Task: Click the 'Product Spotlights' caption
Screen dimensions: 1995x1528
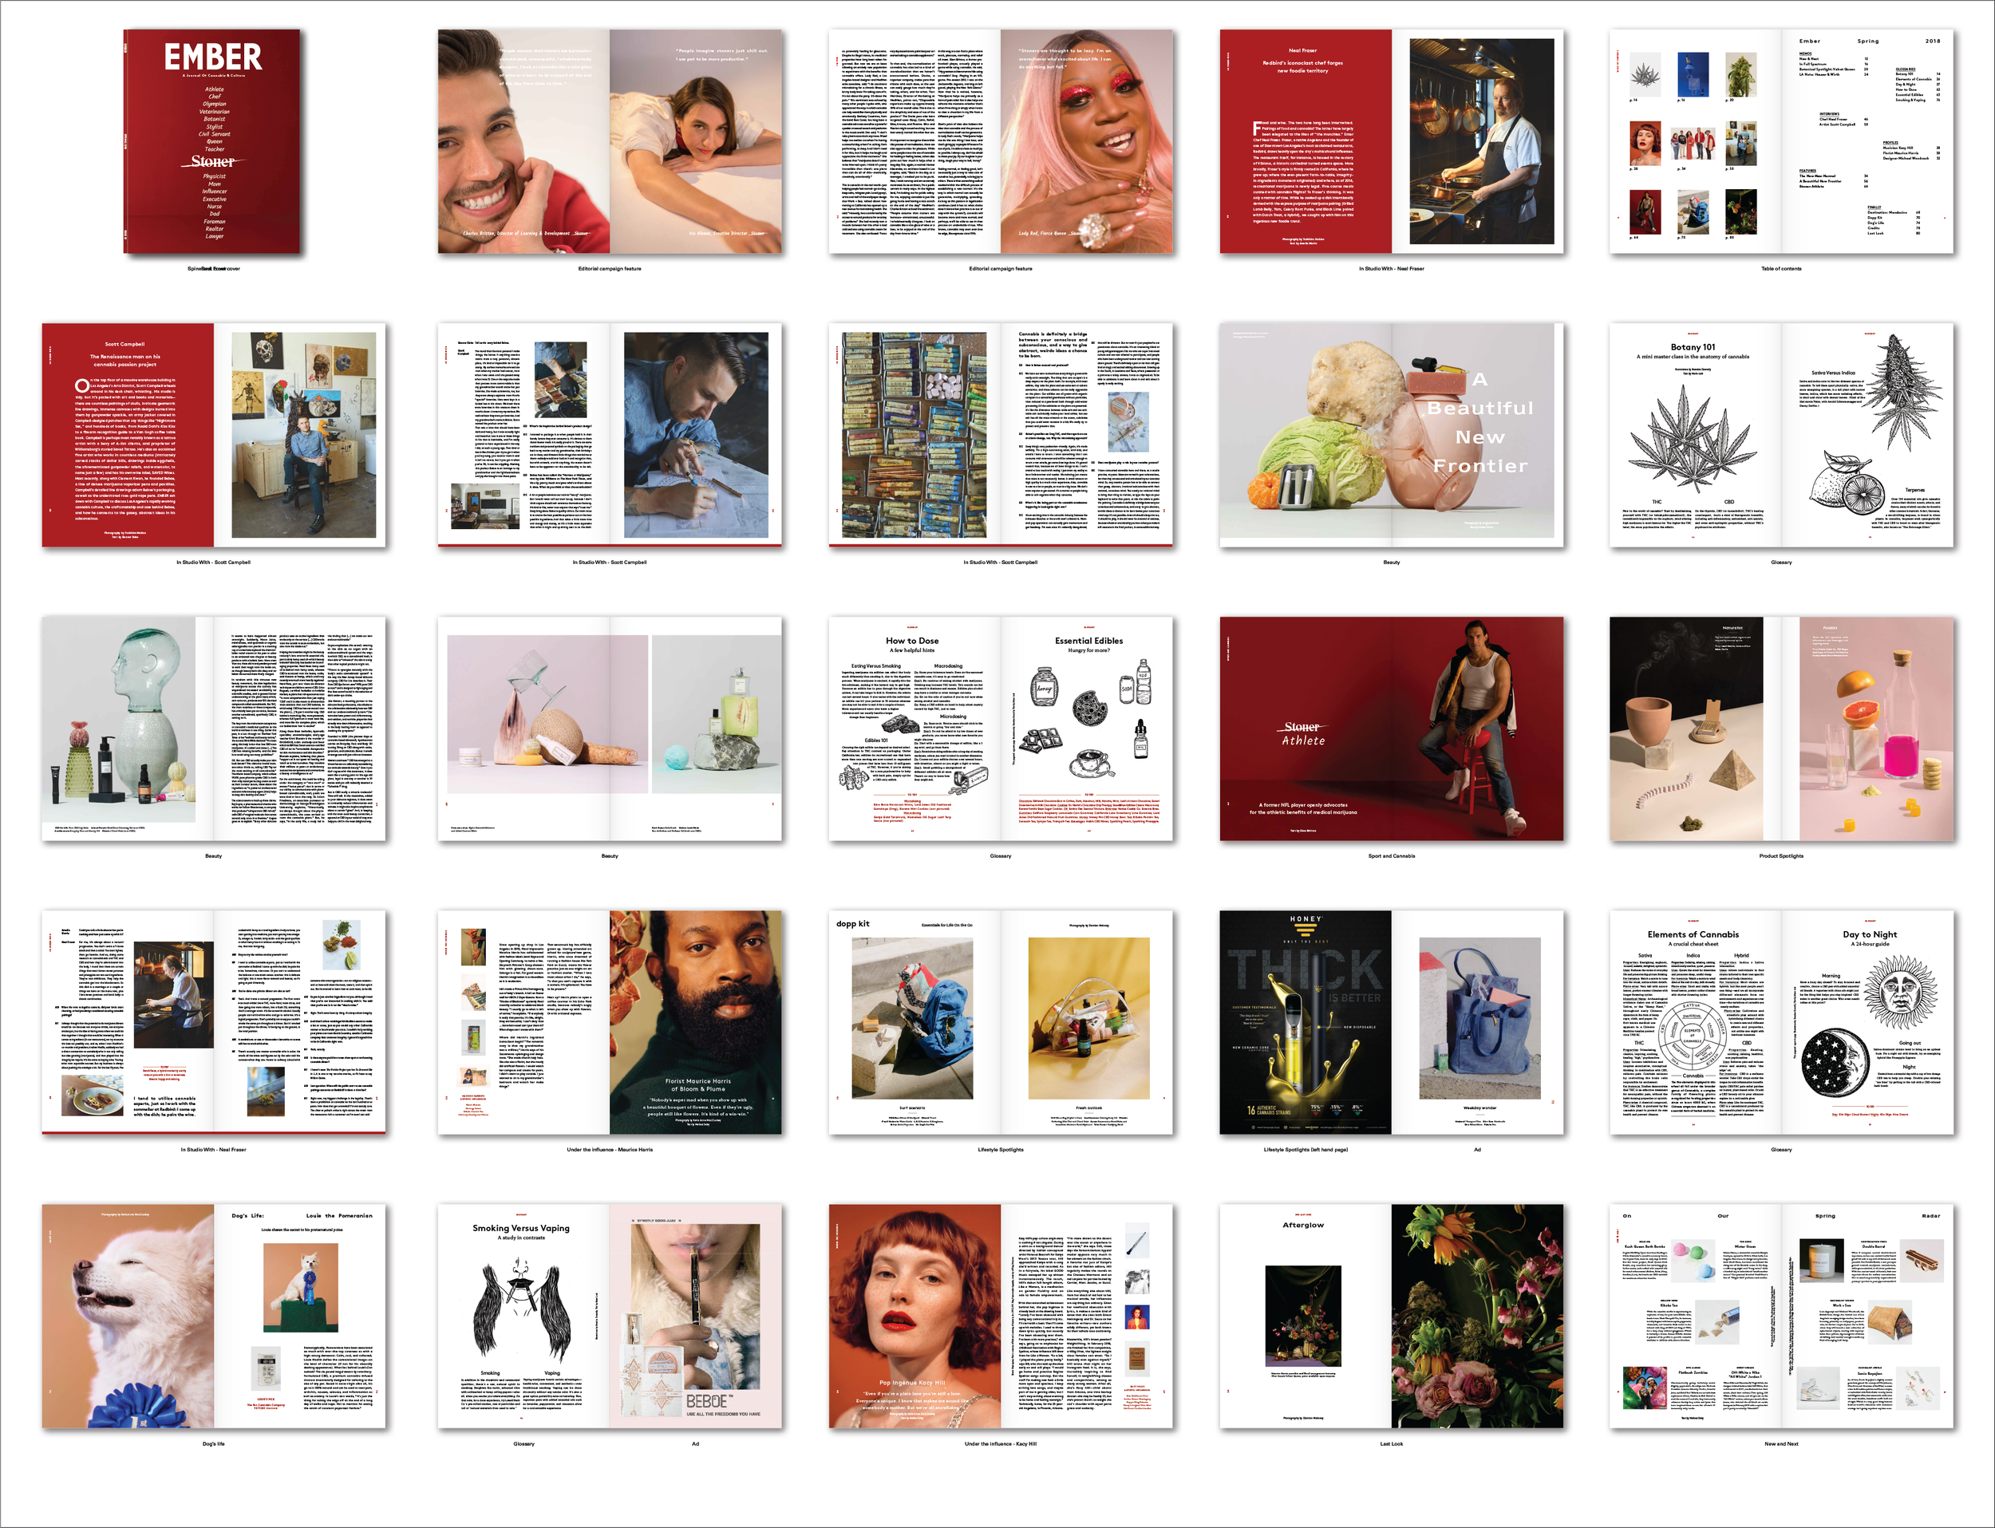Action: 1781,856
